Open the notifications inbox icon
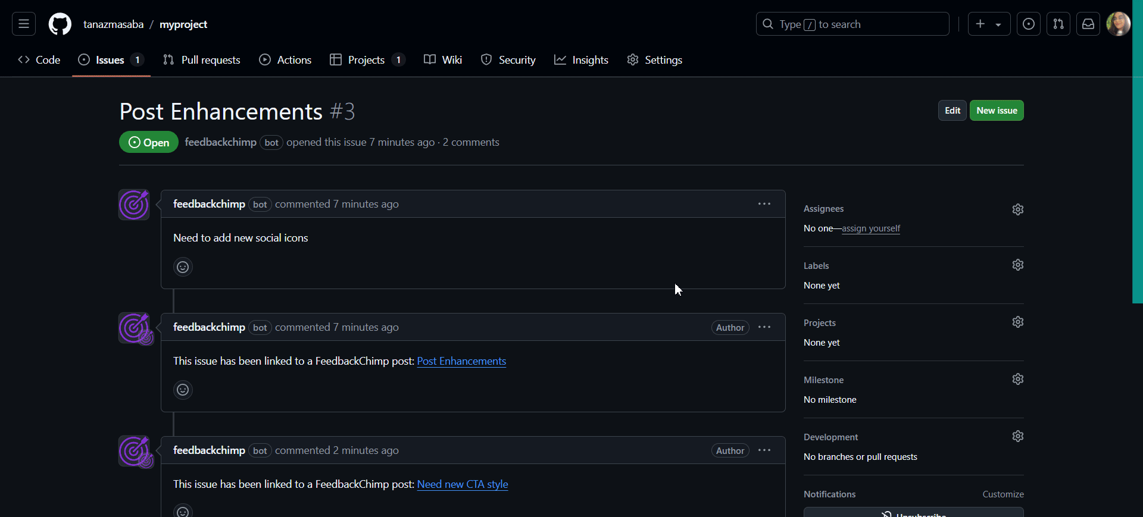1143x517 pixels. (1088, 24)
